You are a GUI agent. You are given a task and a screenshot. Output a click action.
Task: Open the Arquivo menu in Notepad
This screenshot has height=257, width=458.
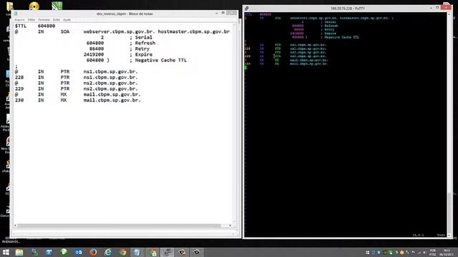pos(19,20)
